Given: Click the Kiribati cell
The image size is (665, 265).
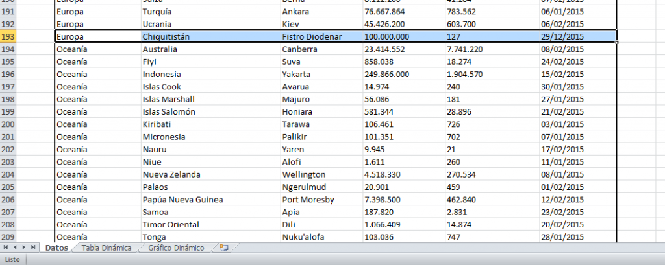Looking at the screenshot, I should pos(211,124).
